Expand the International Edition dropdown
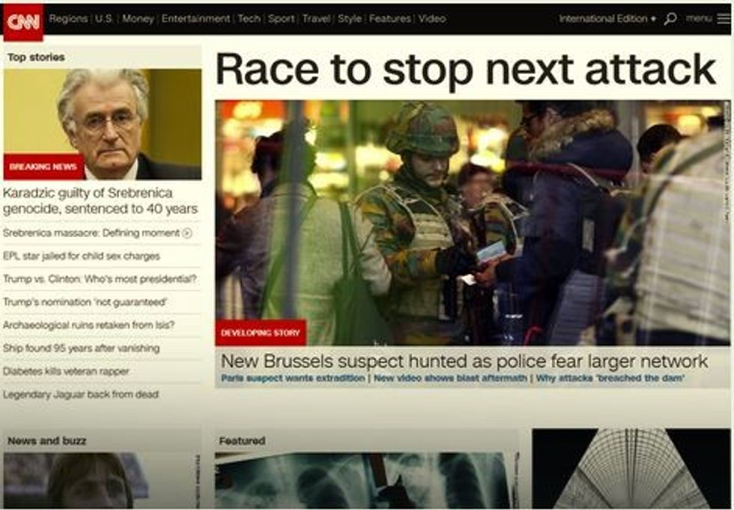This screenshot has width=734, height=510. [x=607, y=19]
